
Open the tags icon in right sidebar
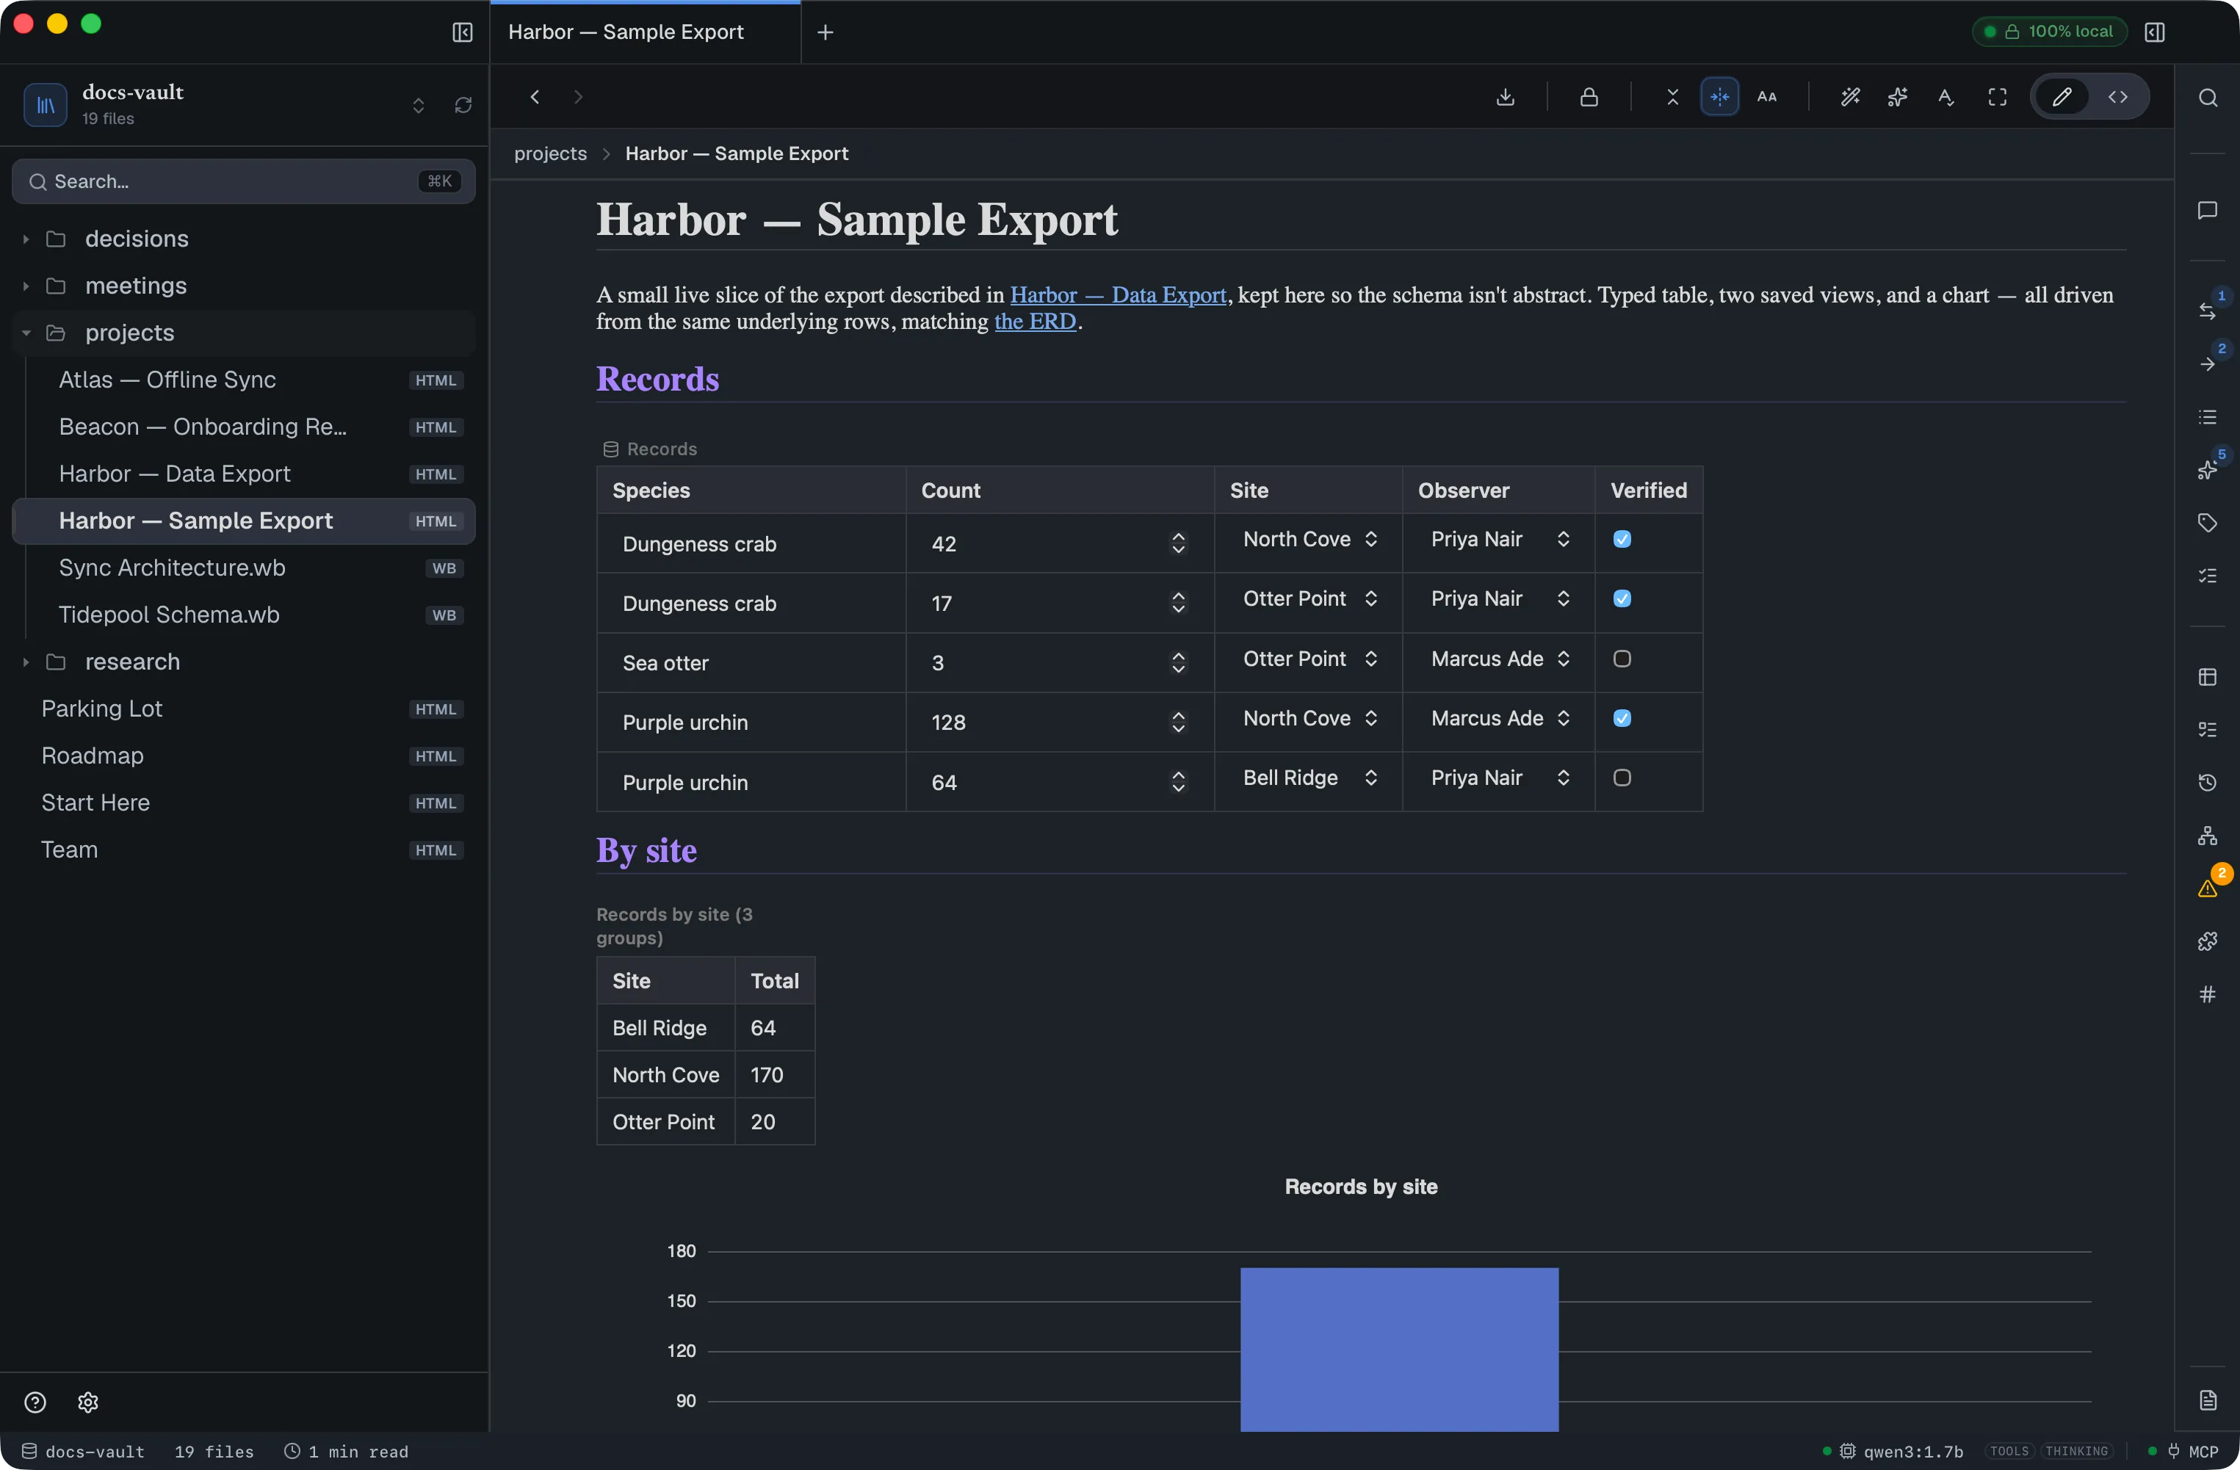[x=2207, y=522]
